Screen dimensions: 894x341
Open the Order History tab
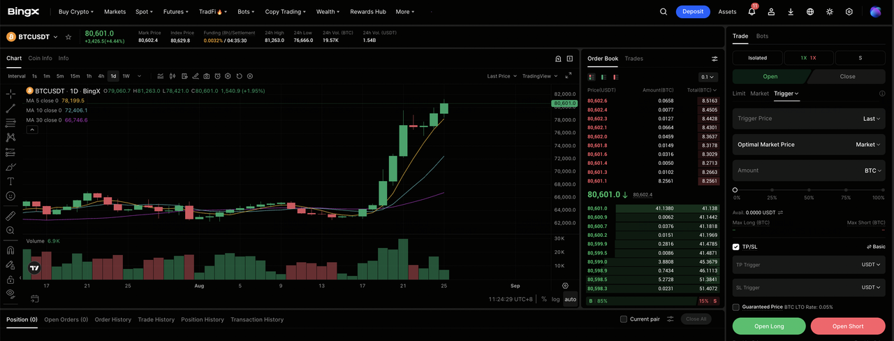pos(113,319)
